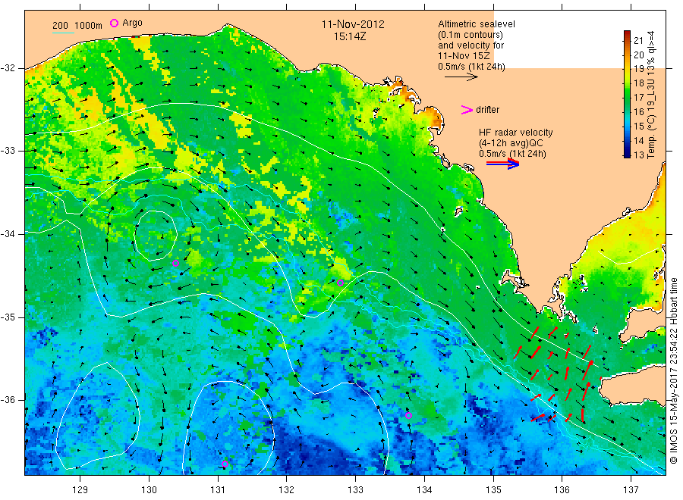Click the longitude label 133

point(355,489)
